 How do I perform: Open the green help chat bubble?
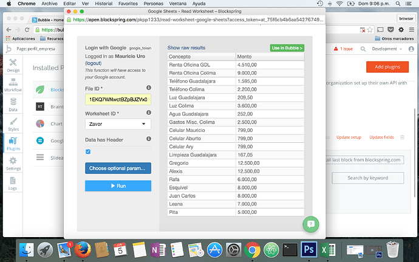pyautogui.click(x=311, y=224)
